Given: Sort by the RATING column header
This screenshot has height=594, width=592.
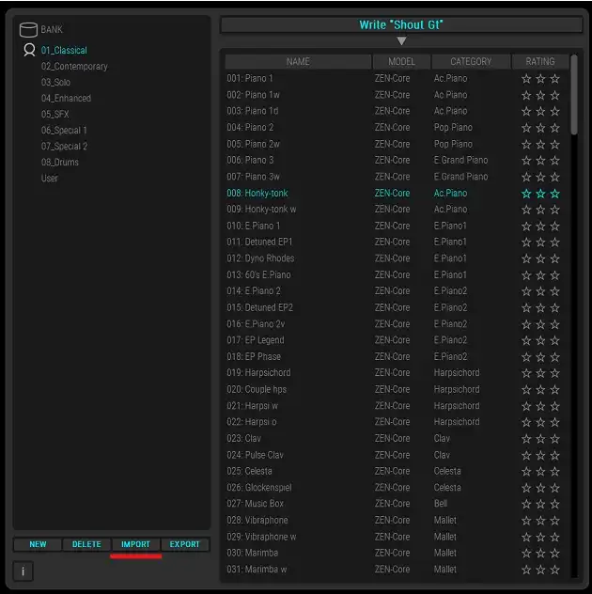Looking at the screenshot, I should (x=539, y=62).
